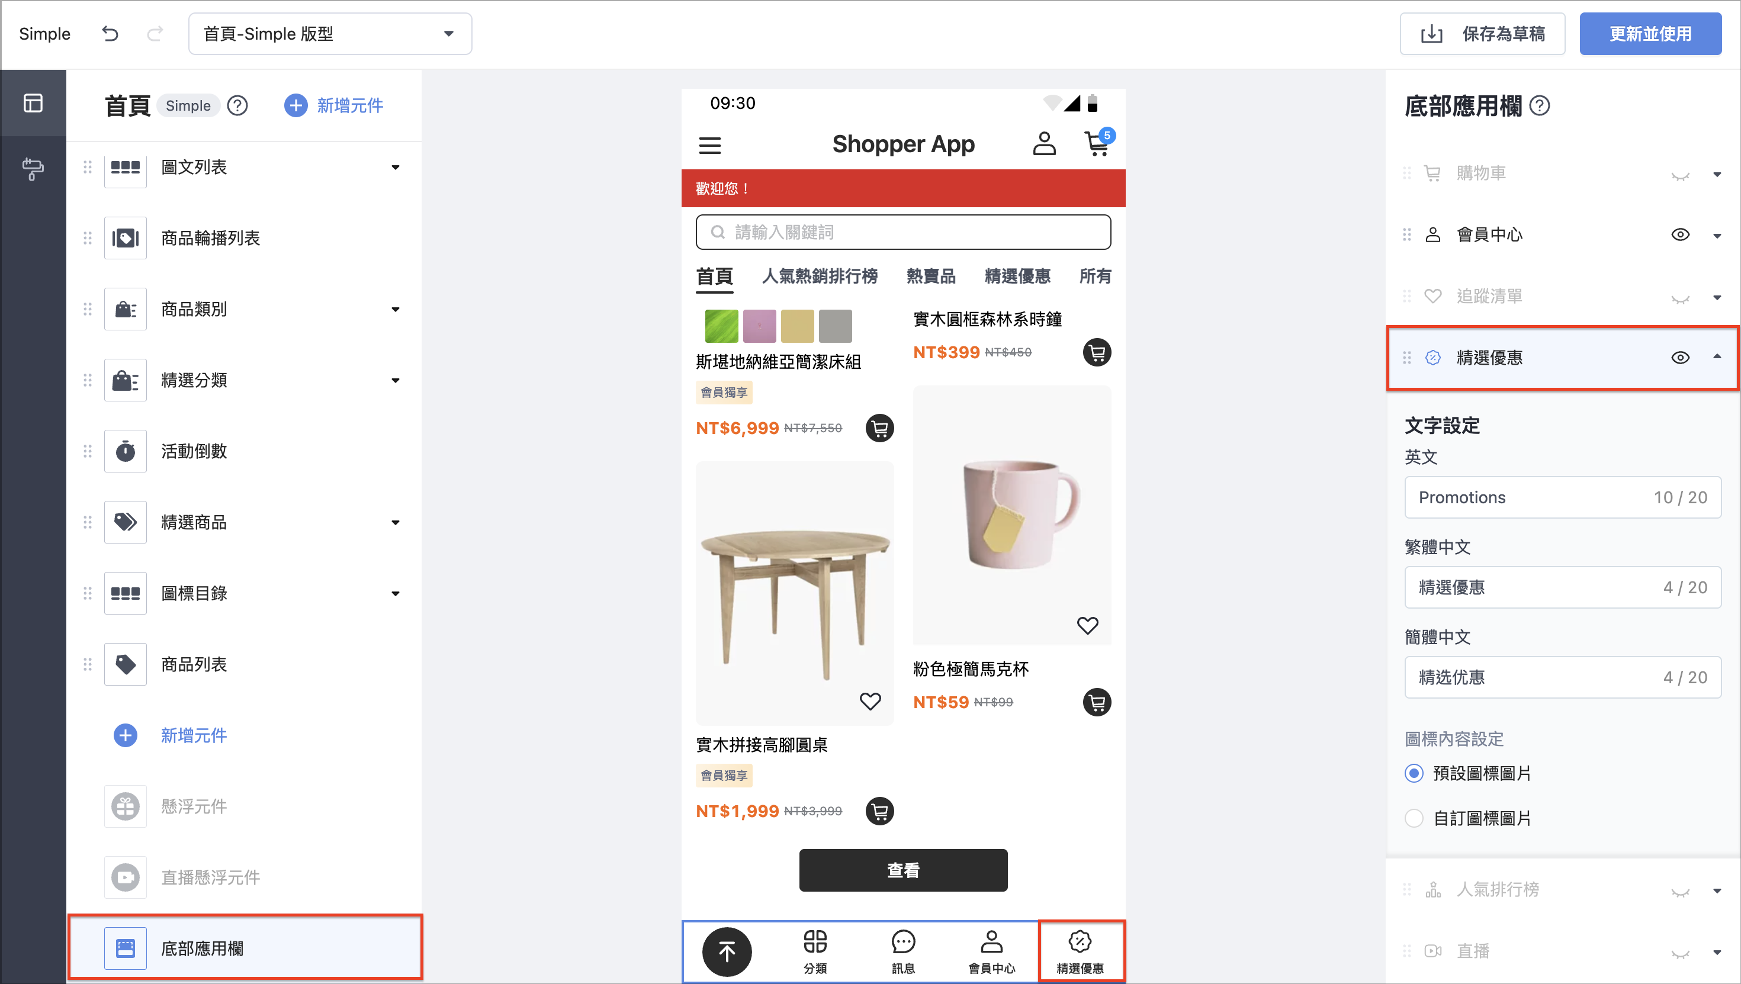Click download icon in 保存為草稿 button
The height and width of the screenshot is (984, 1741).
(1431, 34)
